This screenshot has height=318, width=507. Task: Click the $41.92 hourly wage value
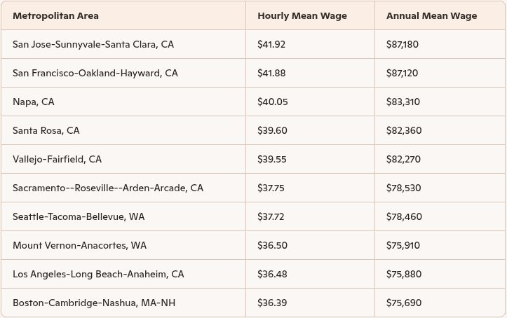pos(271,44)
